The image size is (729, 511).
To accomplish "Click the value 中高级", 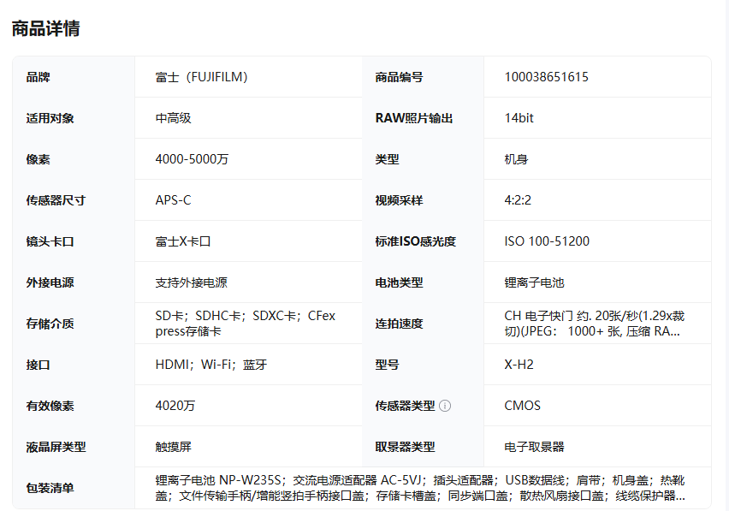I will point(174,118).
